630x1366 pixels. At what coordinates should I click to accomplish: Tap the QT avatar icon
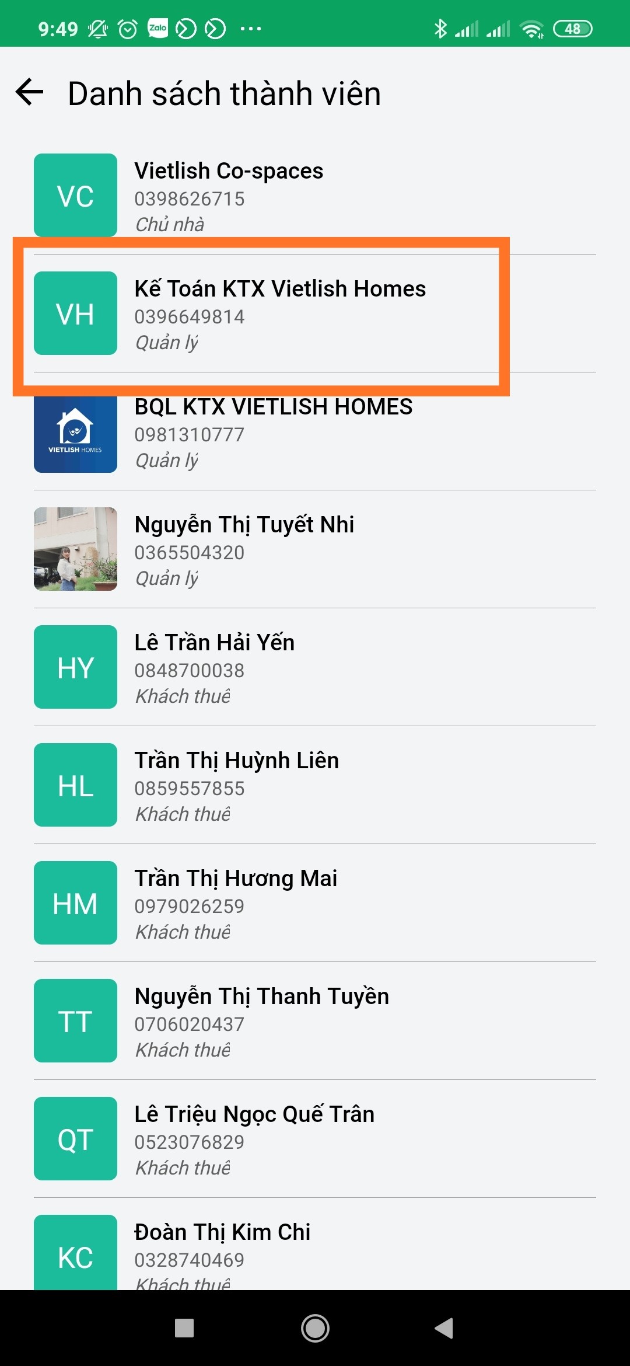(x=75, y=1138)
